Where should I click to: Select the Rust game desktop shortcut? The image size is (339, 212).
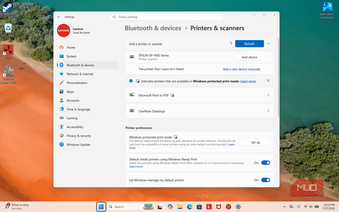(x=8, y=51)
